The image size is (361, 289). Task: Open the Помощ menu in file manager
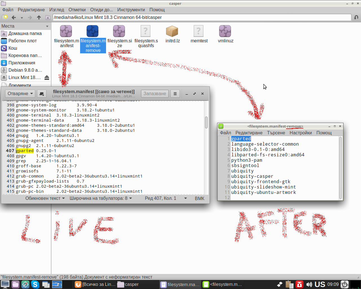[x=157, y=10]
